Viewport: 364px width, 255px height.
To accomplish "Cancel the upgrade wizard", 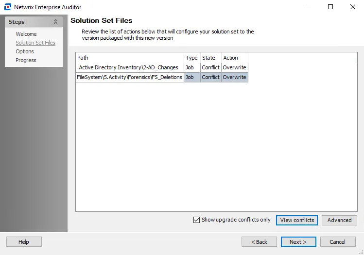I will [338, 242].
